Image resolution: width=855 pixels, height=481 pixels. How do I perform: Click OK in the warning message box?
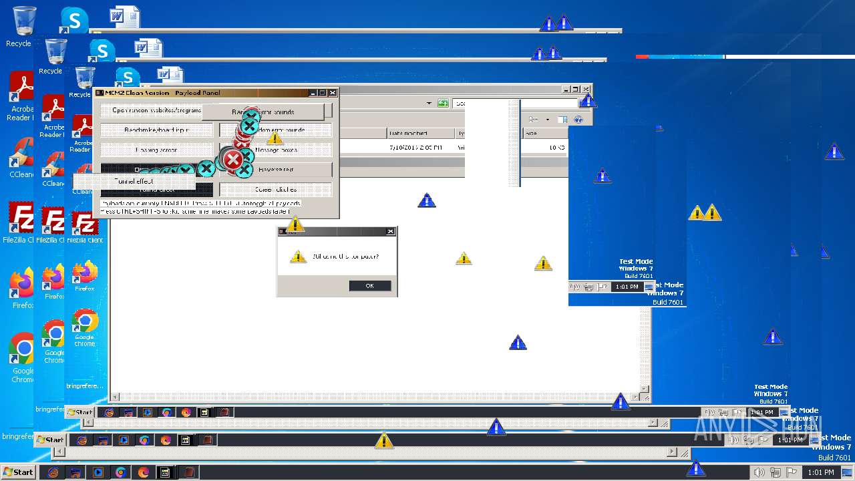point(369,285)
